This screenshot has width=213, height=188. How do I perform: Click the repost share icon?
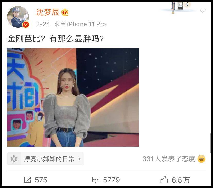[28, 180]
